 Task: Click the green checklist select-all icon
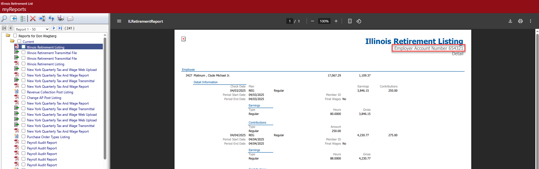coord(23,18)
